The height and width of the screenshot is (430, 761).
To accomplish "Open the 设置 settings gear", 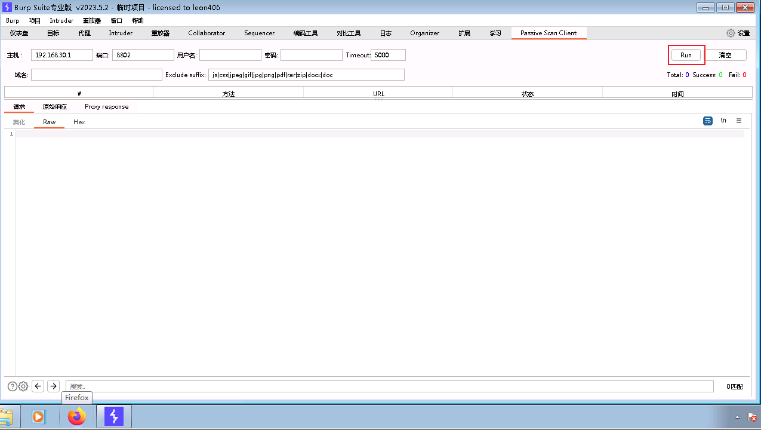I will point(738,33).
